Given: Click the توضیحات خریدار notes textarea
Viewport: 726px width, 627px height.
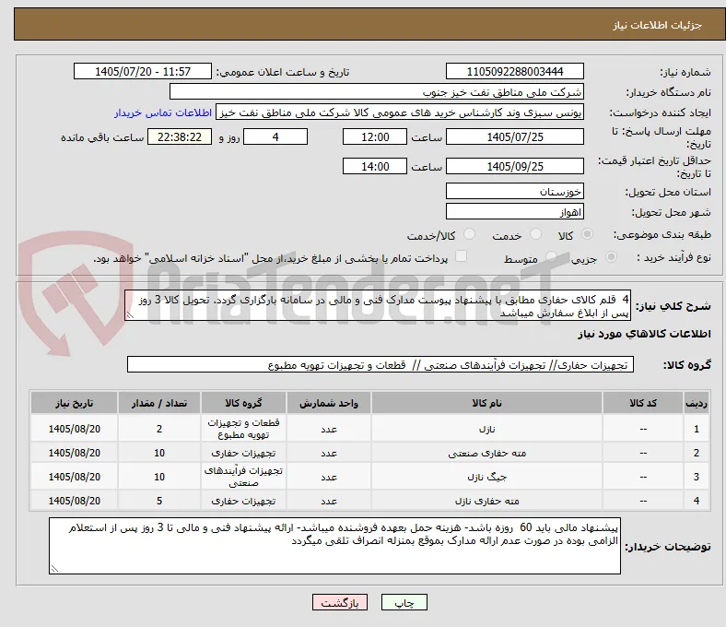Looking at the screenshot, I should coord(334,546).
